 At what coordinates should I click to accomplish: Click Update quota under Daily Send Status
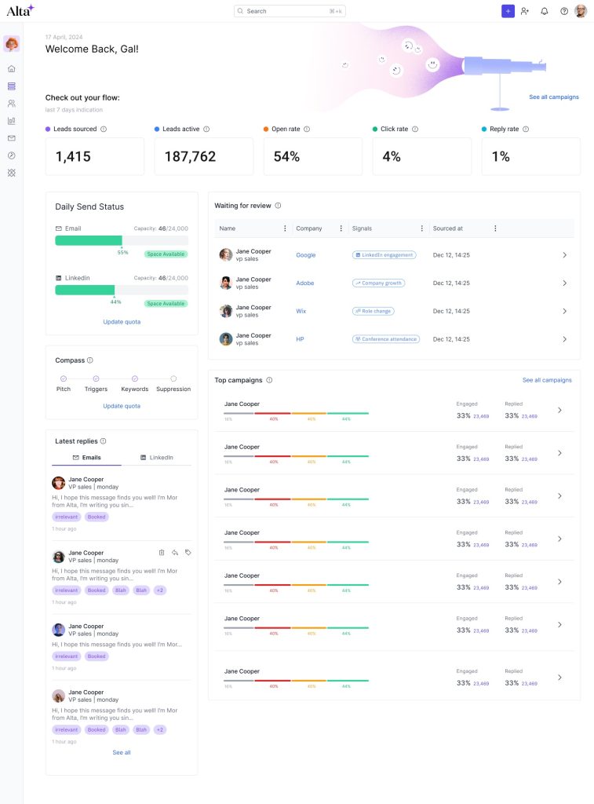122,322
